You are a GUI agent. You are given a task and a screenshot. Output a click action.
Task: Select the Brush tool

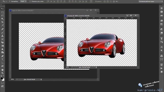(2, 32)
